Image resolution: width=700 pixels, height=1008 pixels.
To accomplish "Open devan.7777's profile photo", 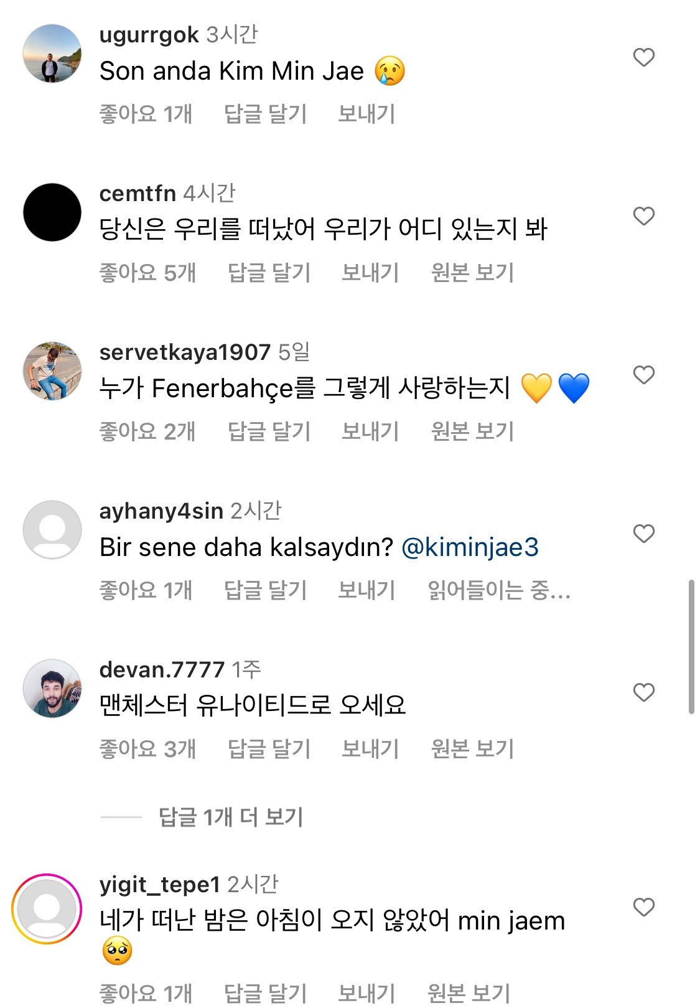I will 52,689.
